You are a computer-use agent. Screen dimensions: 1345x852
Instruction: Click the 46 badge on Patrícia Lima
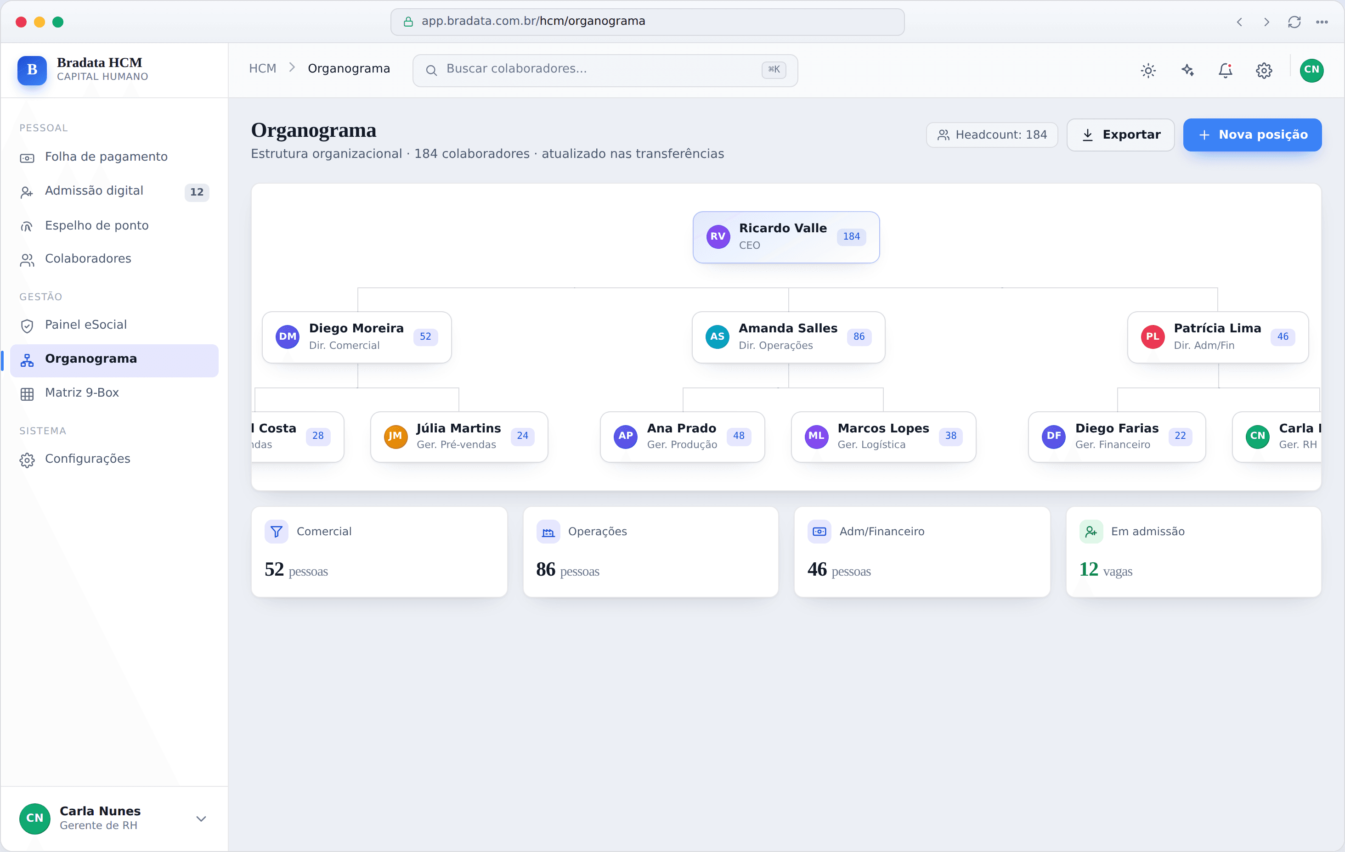click(1283, 336)
